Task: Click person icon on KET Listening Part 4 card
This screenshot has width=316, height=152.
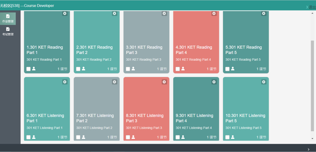Action: pos(183,137)
